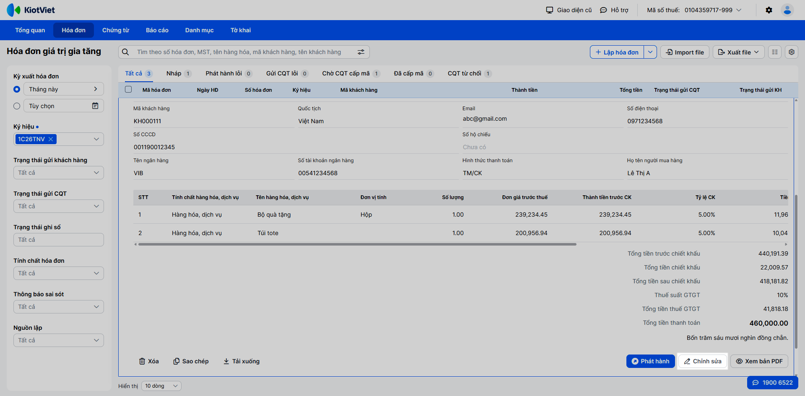Switch to the Đã cấp mã tab
The width and height of the screenshot is (805, 396).
tap(413, 73)
